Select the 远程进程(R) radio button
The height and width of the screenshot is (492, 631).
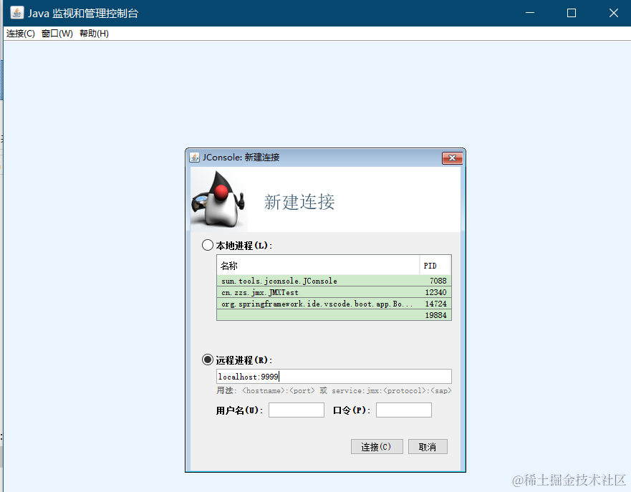pyautogui.click(x=208, y=360)
